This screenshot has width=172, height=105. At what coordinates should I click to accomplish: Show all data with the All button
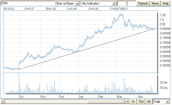[149, 101]
